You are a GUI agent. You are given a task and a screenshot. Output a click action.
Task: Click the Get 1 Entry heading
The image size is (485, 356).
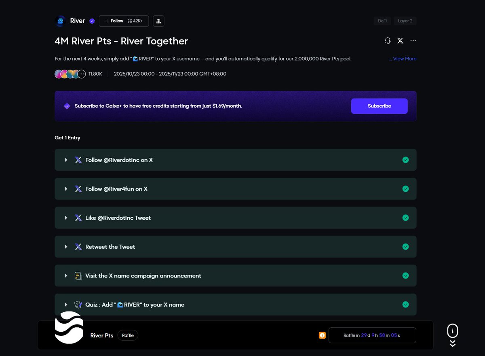[67, 138]
